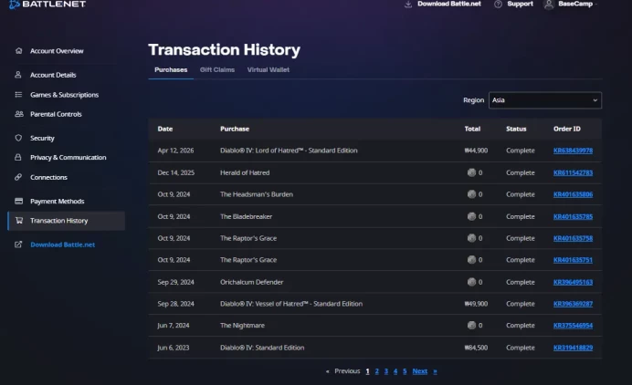Click the Diablo IV: Standard Edition purchase name
Image resolution: width=632 pixels, height=385 pixels.
pyautogui.click(x=262, y=348)
